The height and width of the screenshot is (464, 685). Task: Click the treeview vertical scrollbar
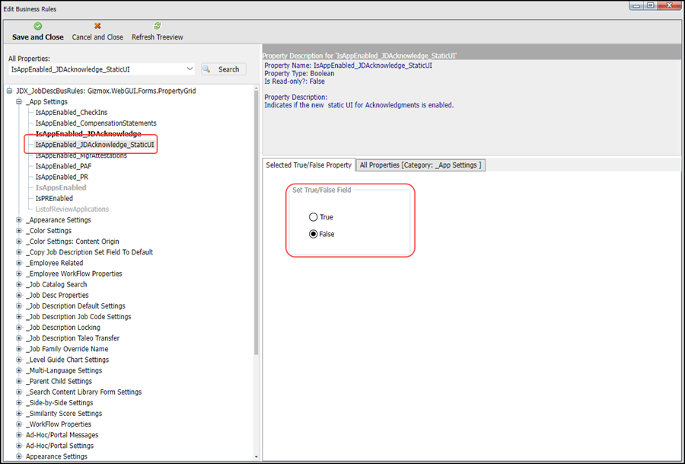coord(256,267)
